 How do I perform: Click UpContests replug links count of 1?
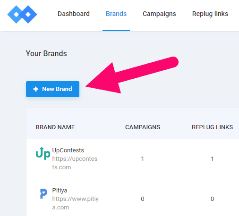pyautogui.click(x=212, y=159)
